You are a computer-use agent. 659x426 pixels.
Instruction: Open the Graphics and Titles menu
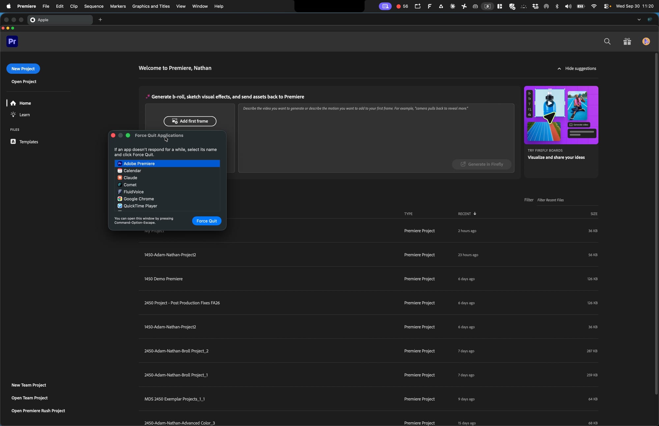(151, 6)
